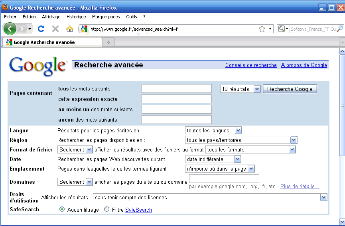
Task: Select the Google Recherche avancée tab
Action: pyautogui.click(x=52, y=42)
